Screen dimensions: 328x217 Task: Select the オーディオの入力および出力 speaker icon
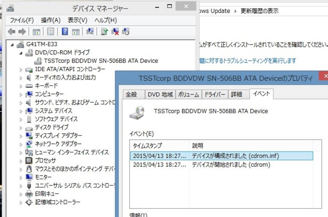(29, 78)
